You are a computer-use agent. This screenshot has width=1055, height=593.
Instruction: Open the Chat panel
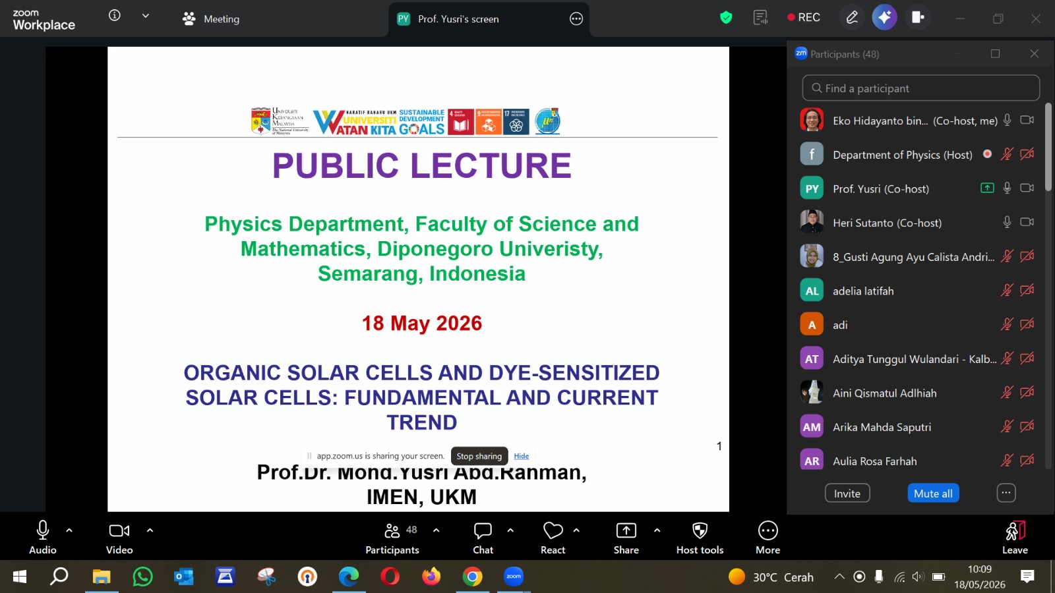pos(483,537)
